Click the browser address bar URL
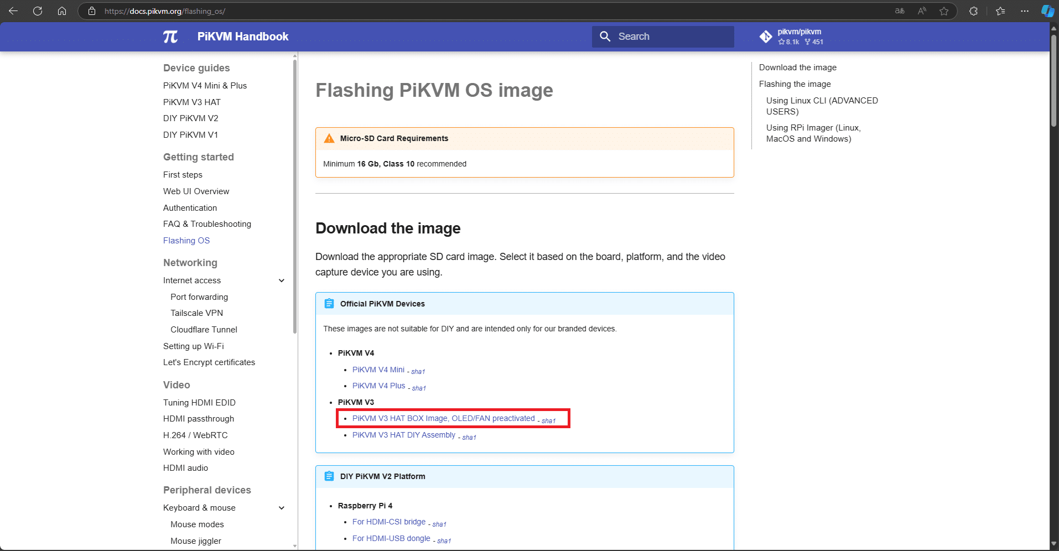1059x551 pixels. click(x=165, y=11)
